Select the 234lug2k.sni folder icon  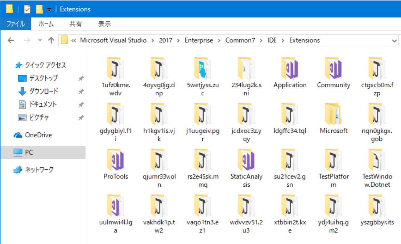point(246,68)
